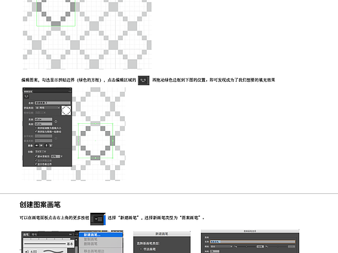Toggle the size-tile-to-art checkbox
338x253 pixels.
pos(36,128)
